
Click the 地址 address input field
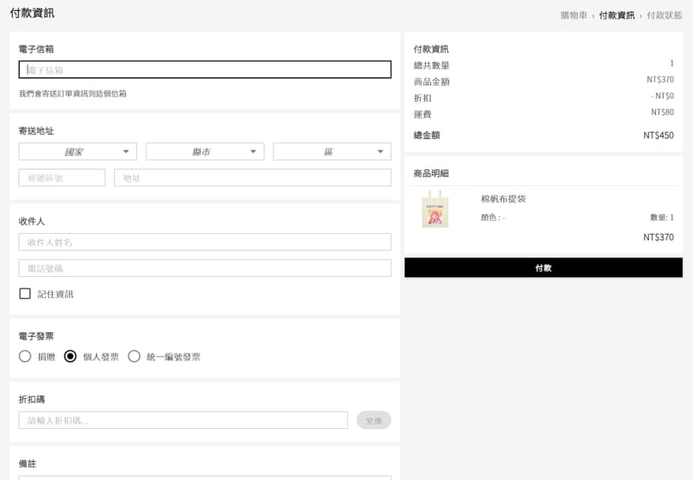click(252, 178)
